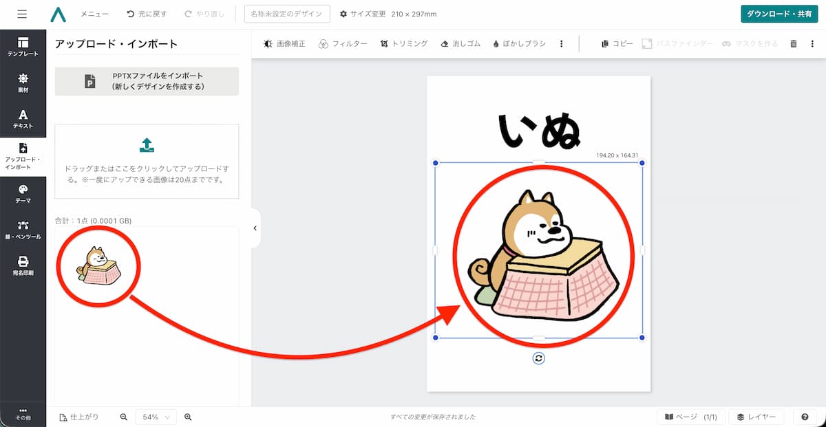Delete the selected image via trash icon
This screenshot has width=826, height=427.
(x=794, y=43)
